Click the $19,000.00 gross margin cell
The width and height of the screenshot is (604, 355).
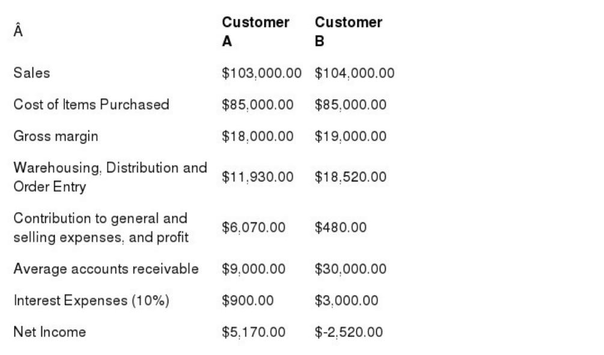point(350,136)
